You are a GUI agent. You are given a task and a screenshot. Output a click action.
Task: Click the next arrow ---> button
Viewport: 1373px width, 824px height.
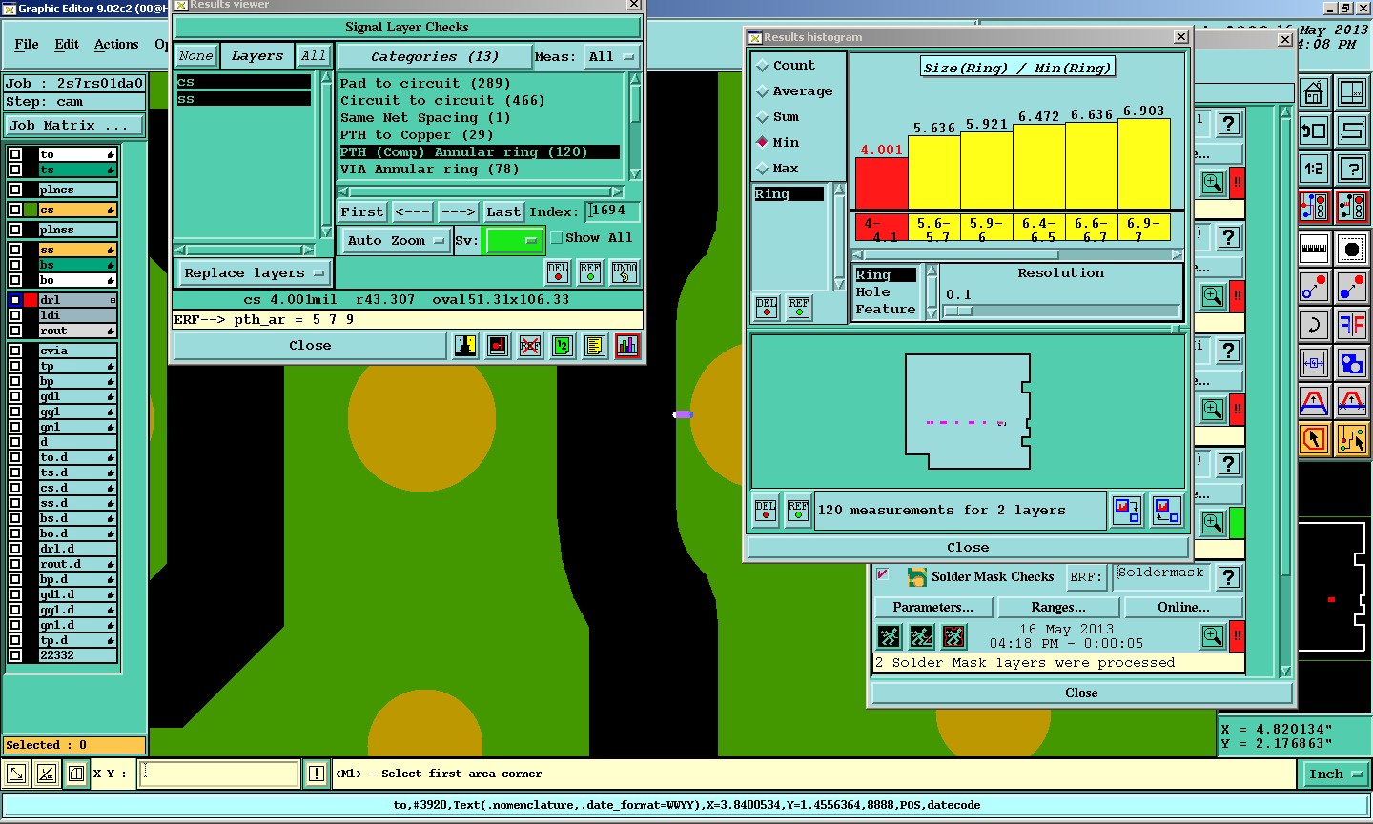tap(458, 211)
